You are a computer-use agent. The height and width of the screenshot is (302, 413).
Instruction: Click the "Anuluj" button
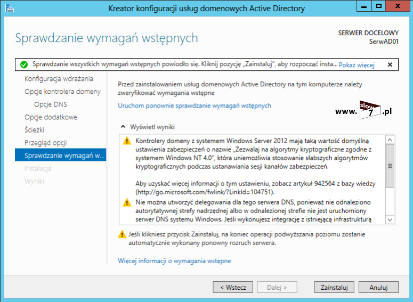pos(378,288)
